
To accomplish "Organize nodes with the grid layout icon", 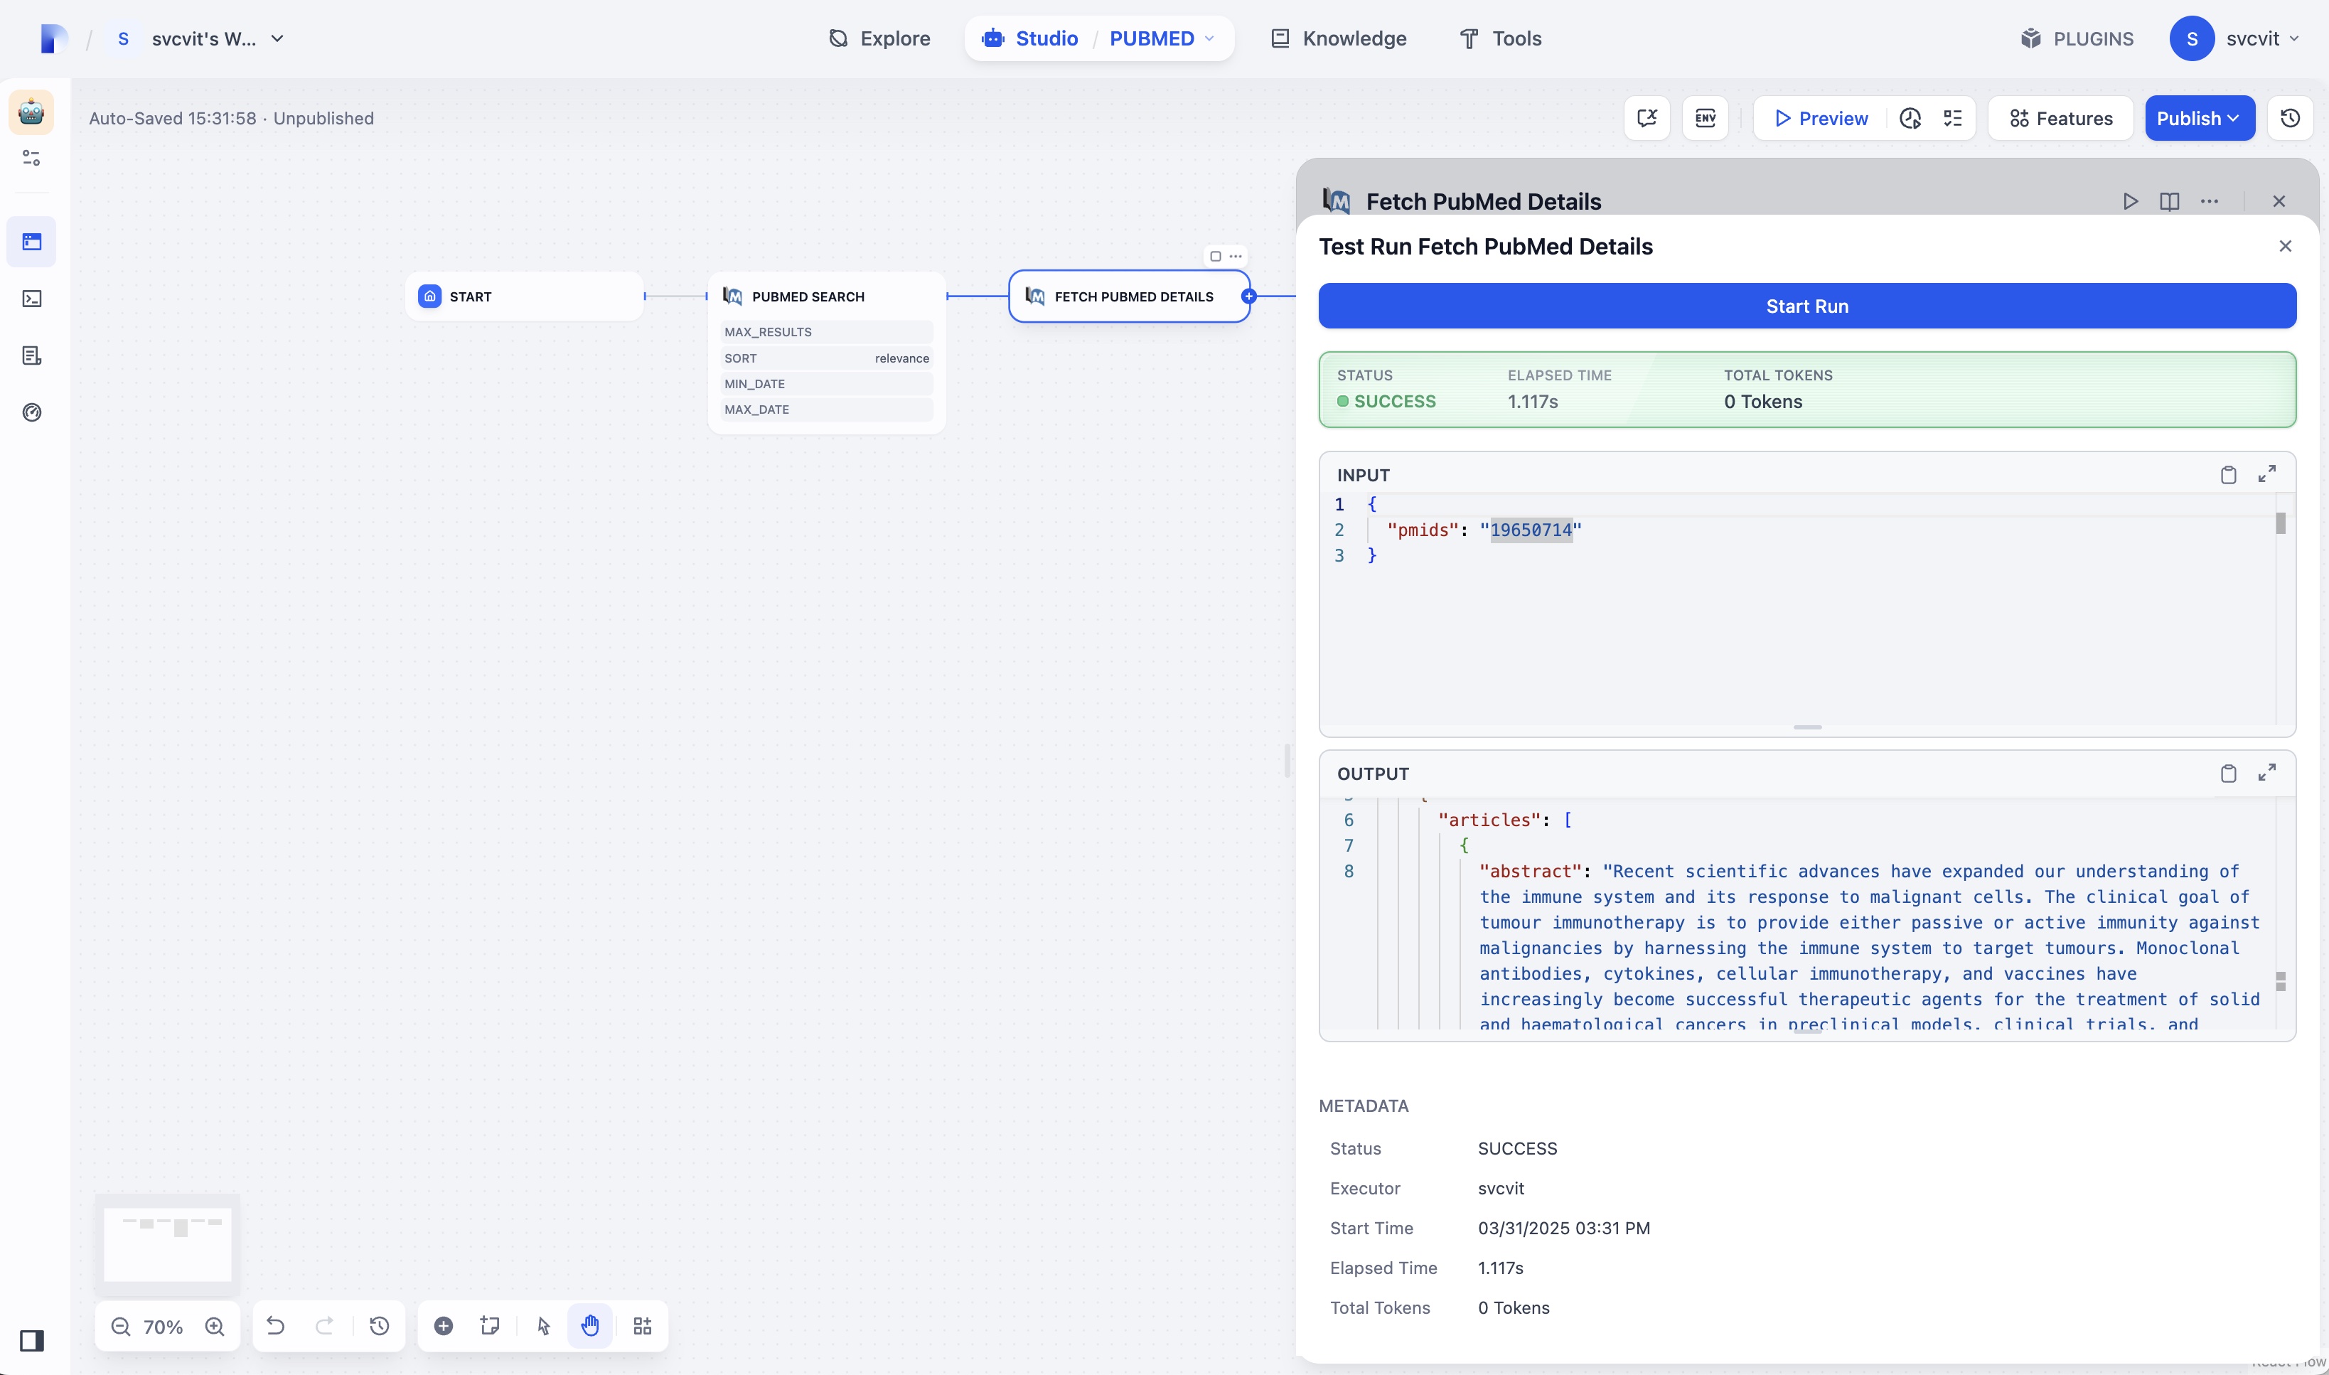I will point(642,1326).
